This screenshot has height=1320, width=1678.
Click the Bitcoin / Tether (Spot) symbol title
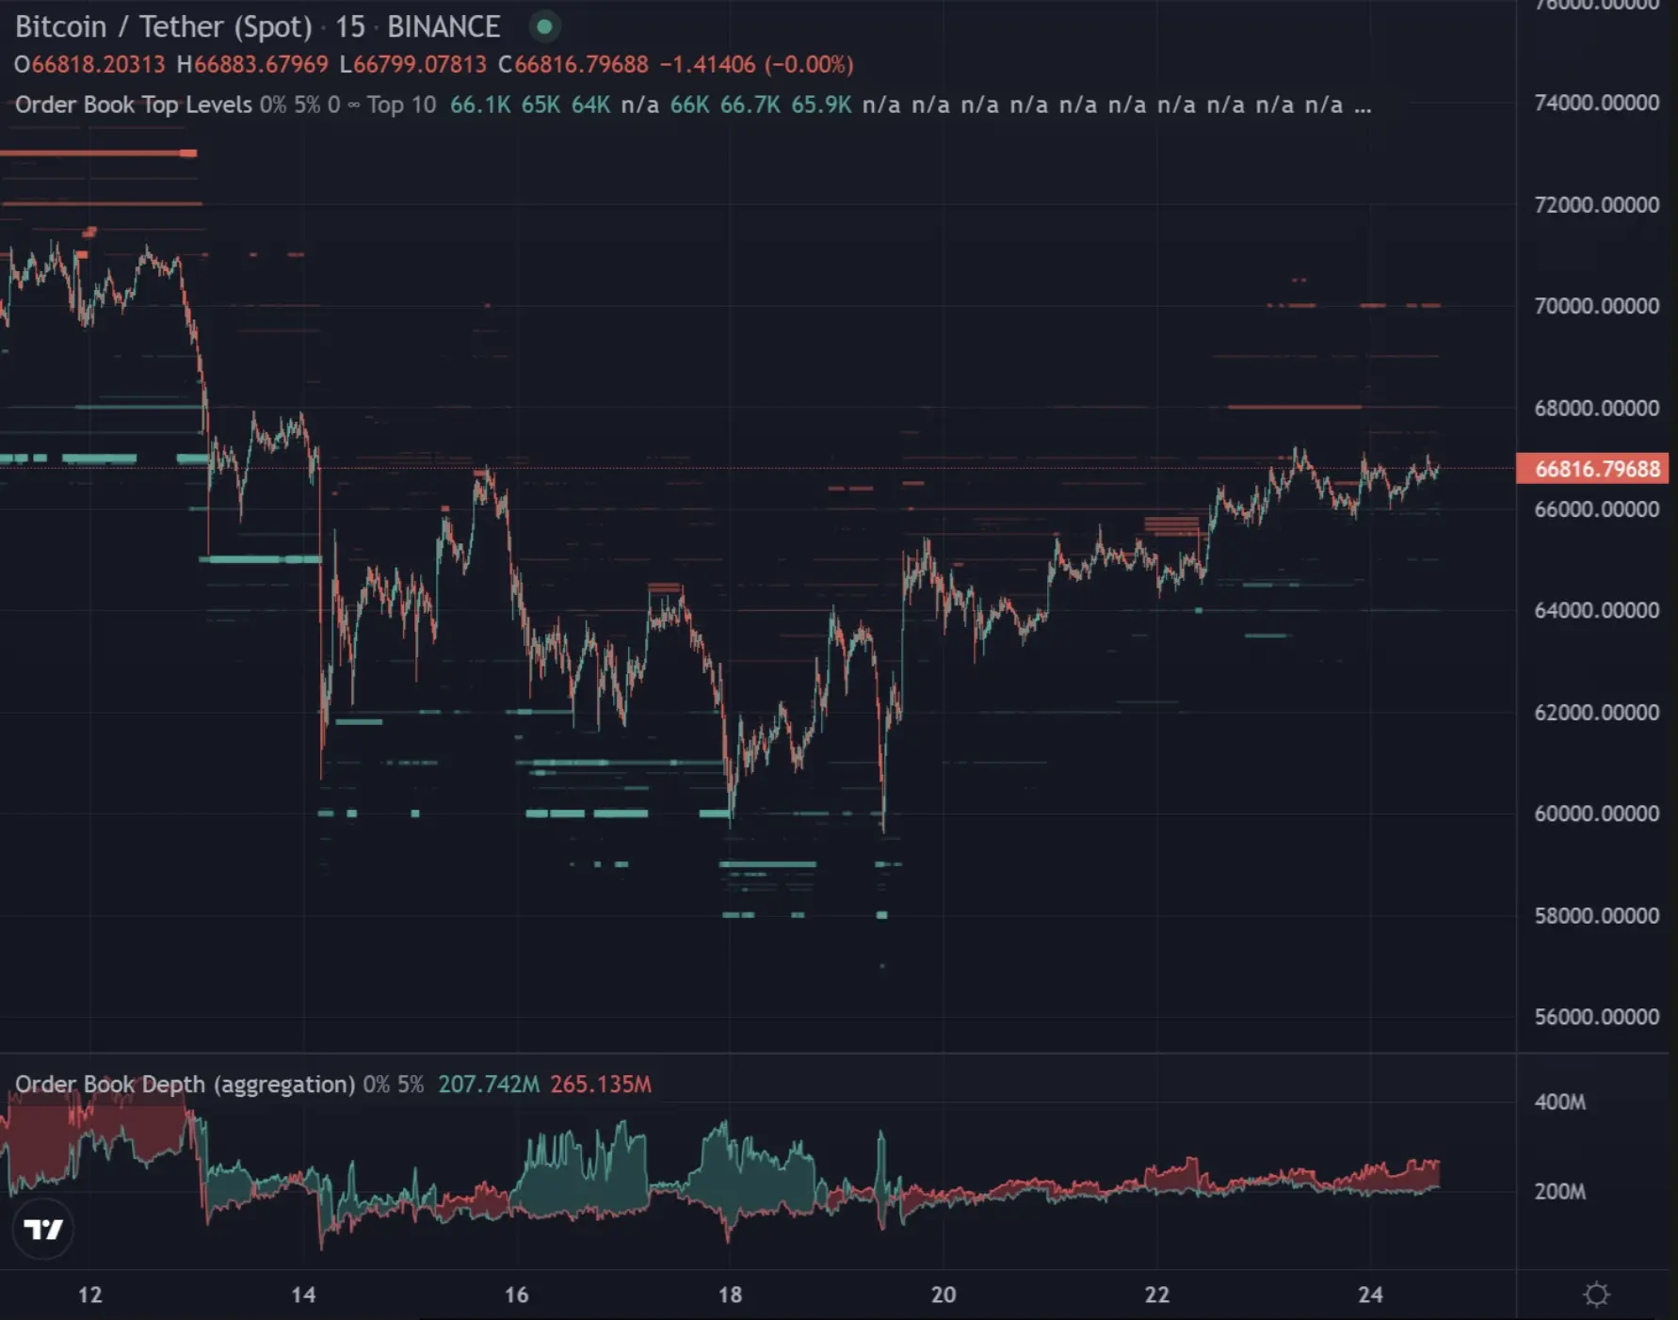[163, 26]
